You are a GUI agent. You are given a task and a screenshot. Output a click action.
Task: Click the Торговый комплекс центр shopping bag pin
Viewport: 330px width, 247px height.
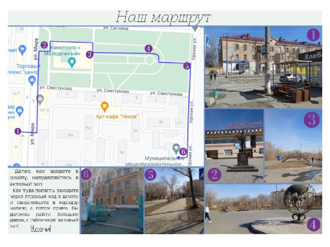tap(32, 81)
